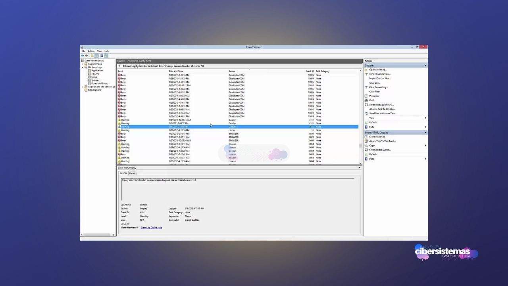This screenshot has width=508, height=286.
Task: Switch to the Details tab
Action: 132,173
